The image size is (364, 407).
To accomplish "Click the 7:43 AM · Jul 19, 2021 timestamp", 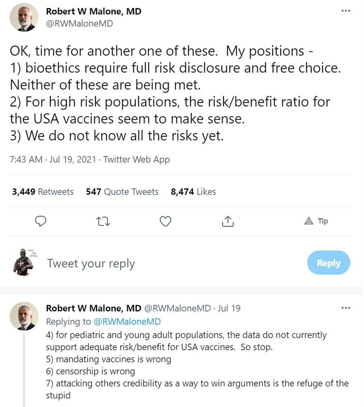I will [53, 159].
